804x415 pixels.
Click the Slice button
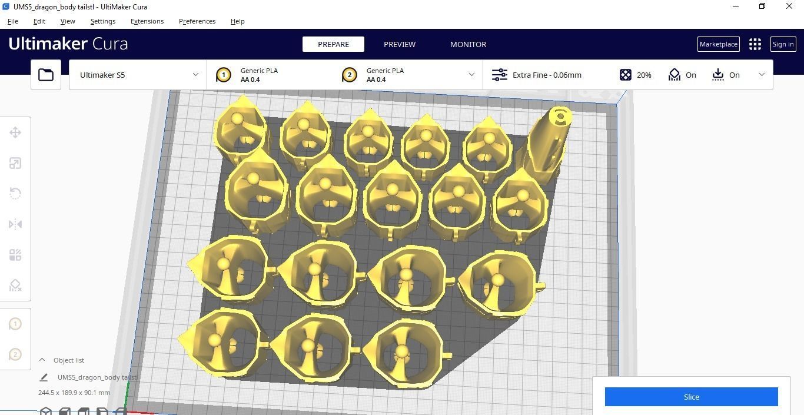pos(692,397)
